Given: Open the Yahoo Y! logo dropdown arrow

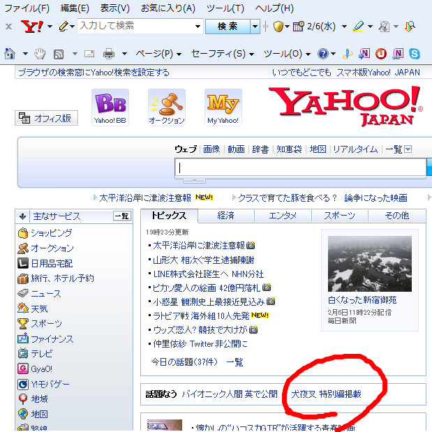Looking at the screenshot, I should [50, 27].
